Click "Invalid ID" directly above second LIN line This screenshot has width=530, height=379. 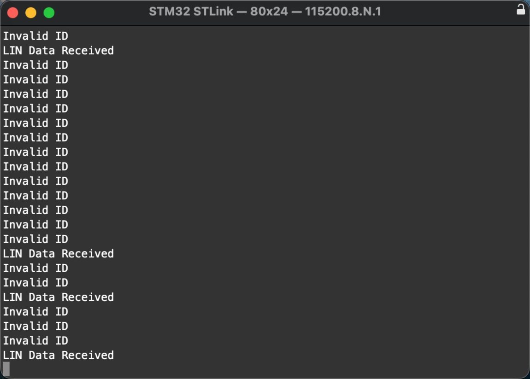click(35, 239)
